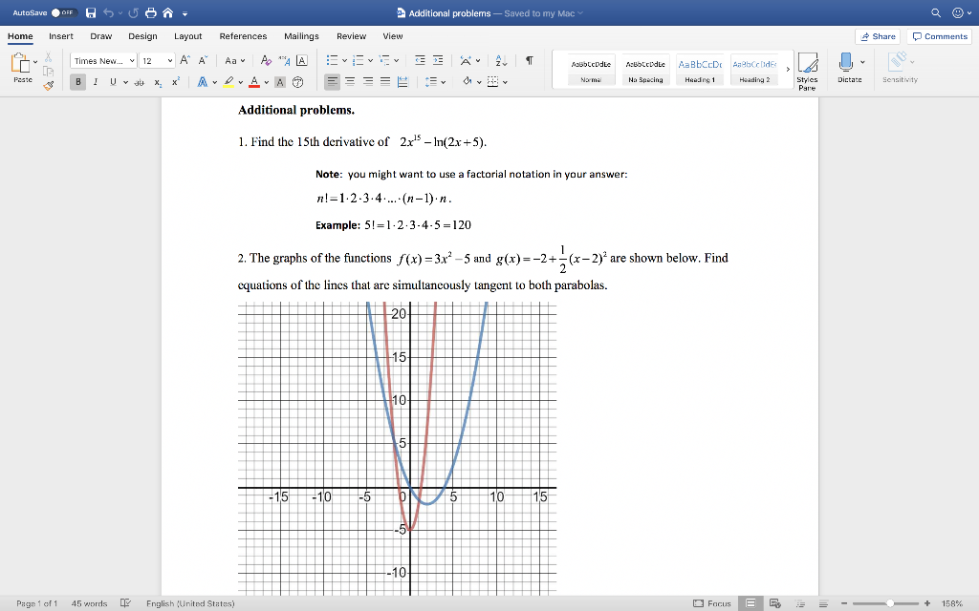Click the Subscript icon

click(x=158, y=82)
